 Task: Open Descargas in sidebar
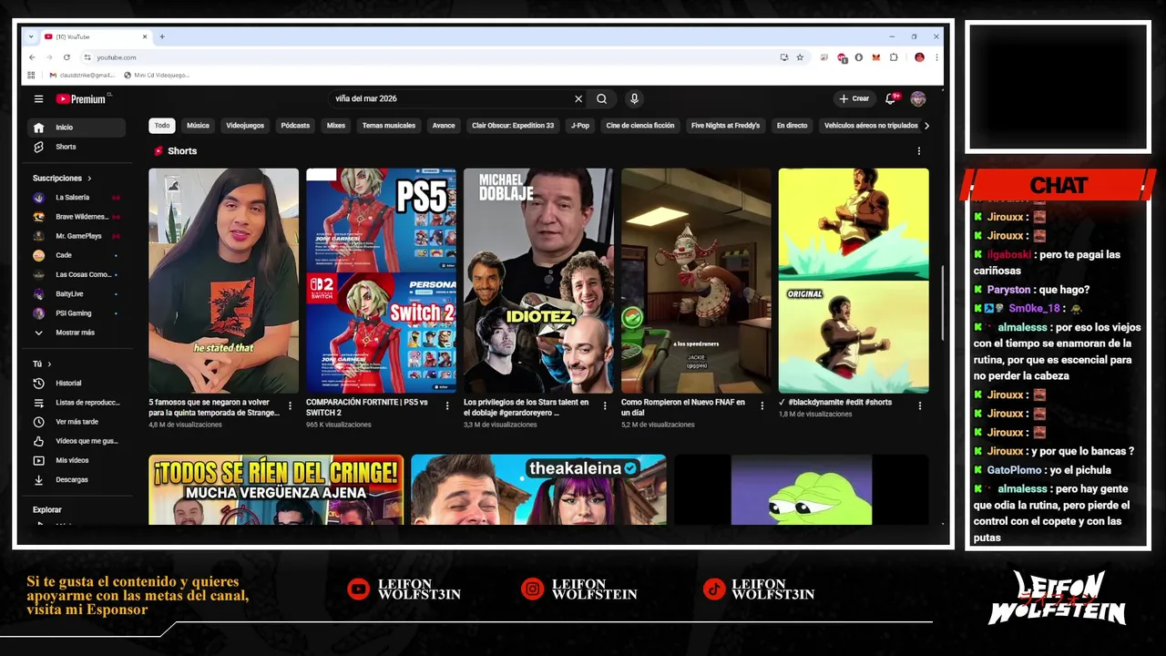click(x=77, y=479)
